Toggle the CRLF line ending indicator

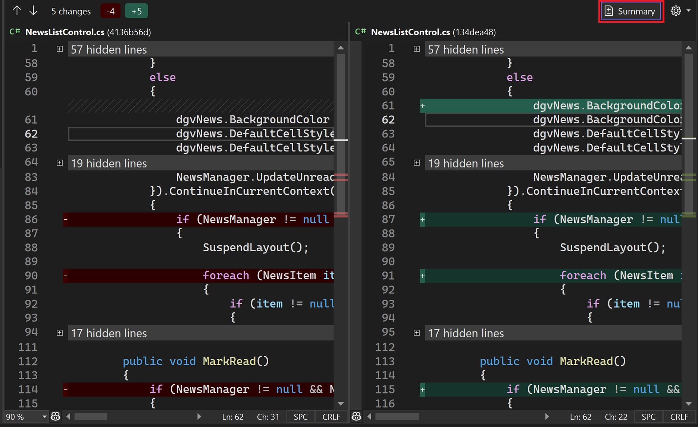pos(331,417)
